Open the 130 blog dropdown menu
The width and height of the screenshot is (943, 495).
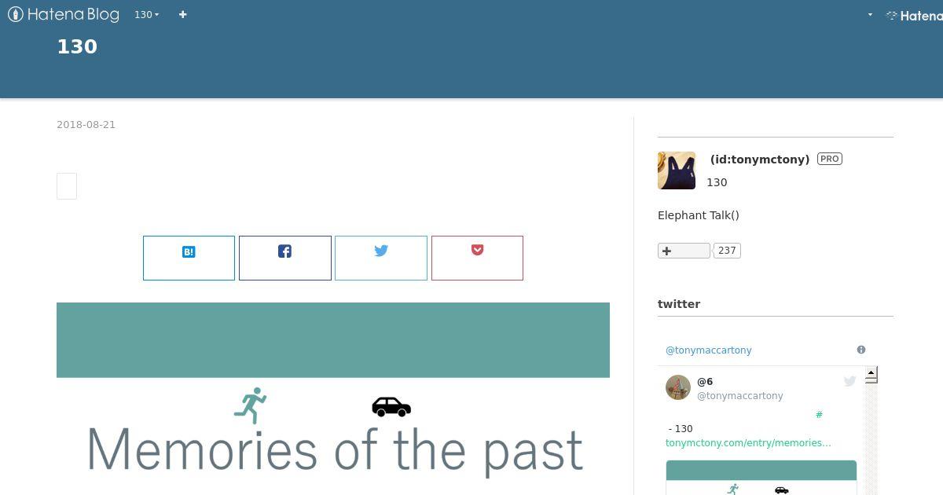pyautogui.click(x=146, y=14)
